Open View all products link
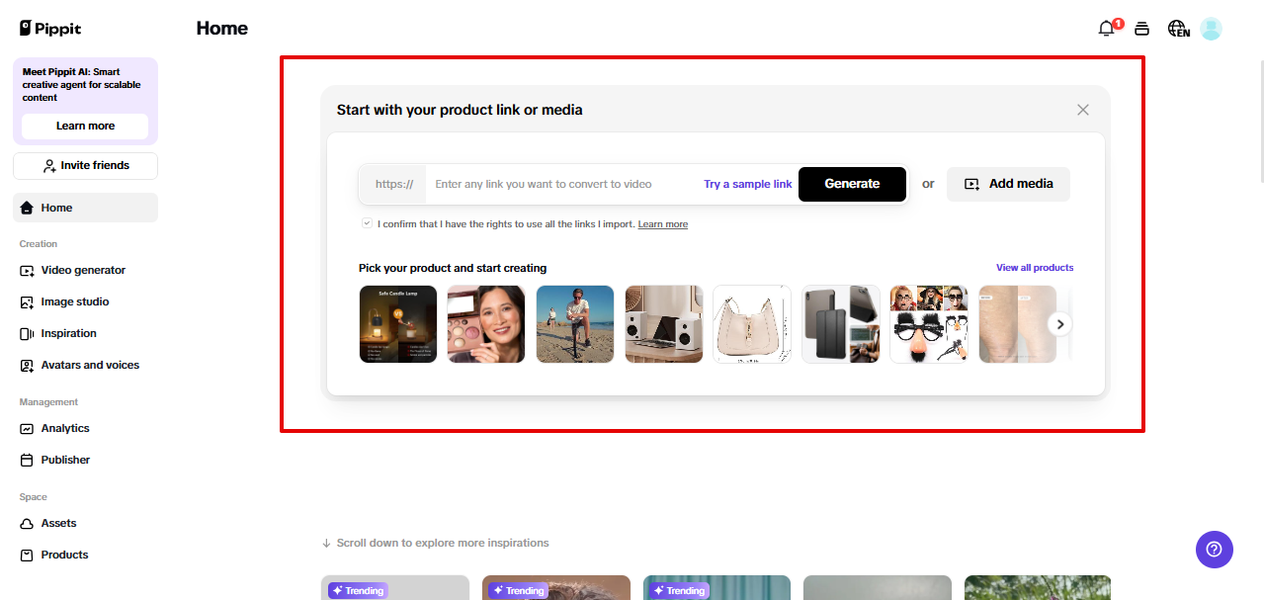The image size is (1264, 600). pos(1035,267)
